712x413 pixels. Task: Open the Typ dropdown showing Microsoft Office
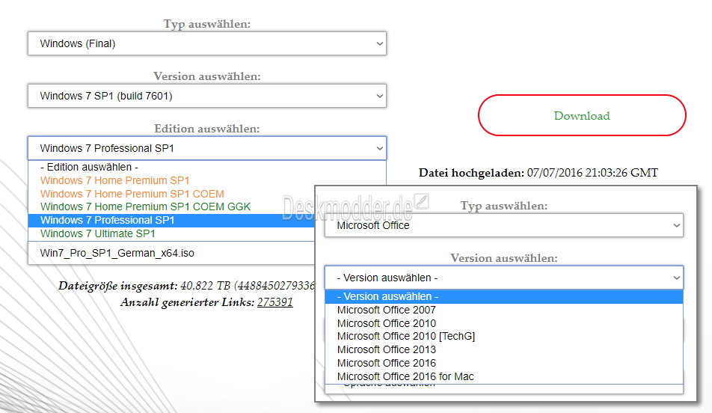504,225
